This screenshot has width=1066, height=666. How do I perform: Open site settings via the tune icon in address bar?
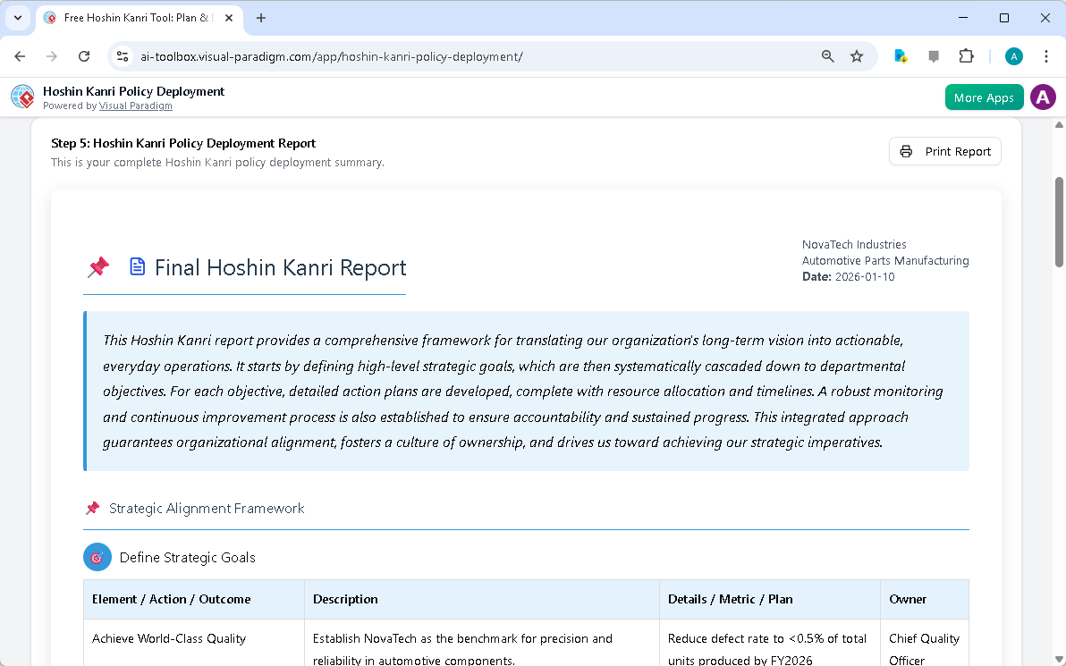(122, 55)
